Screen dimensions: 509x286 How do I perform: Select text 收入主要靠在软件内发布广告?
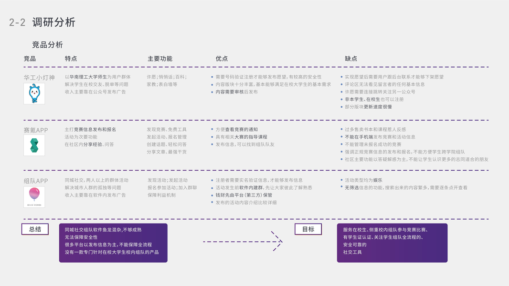tap(95, 195)
